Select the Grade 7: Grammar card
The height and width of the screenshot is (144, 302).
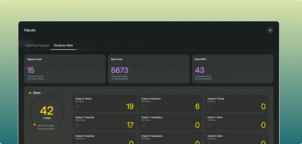104,122
